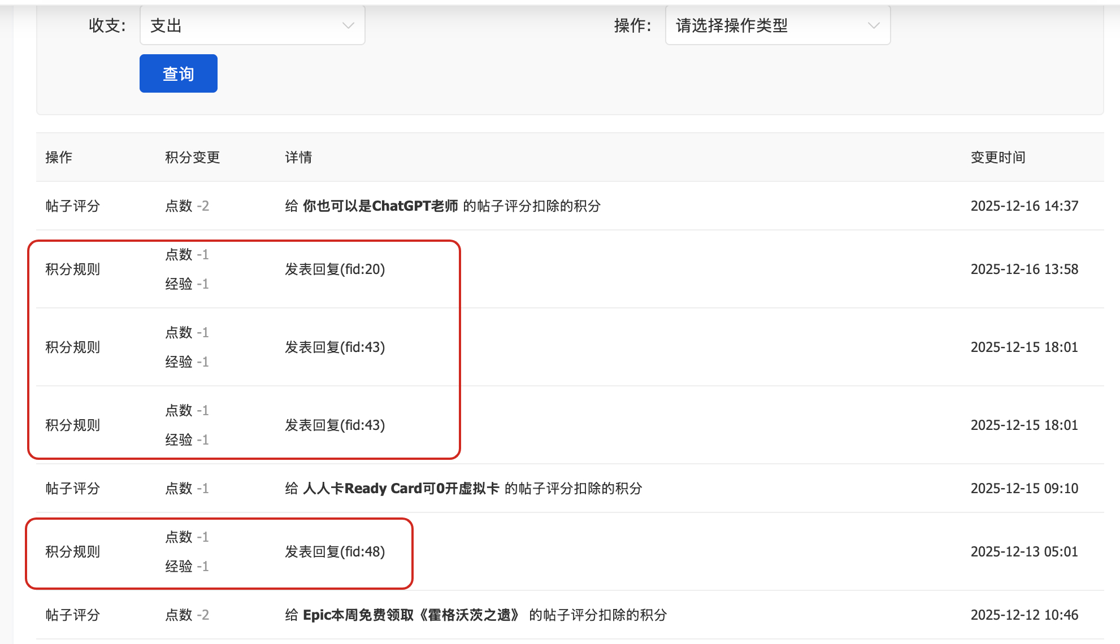Image resolution: width=1120 pixels, height=644 pixels.
Task: Select the 发表回复(fid:20) detail text
Action: click(x=335, y=269)
